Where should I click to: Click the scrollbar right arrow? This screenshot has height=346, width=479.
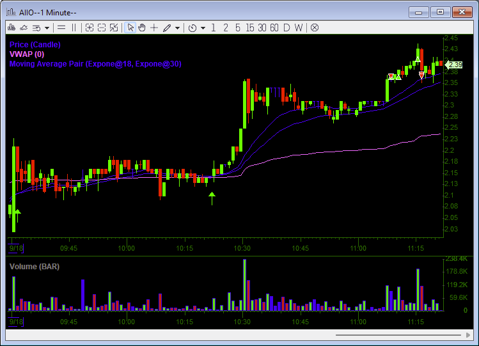pyautogui.click(x=468, y=335)
